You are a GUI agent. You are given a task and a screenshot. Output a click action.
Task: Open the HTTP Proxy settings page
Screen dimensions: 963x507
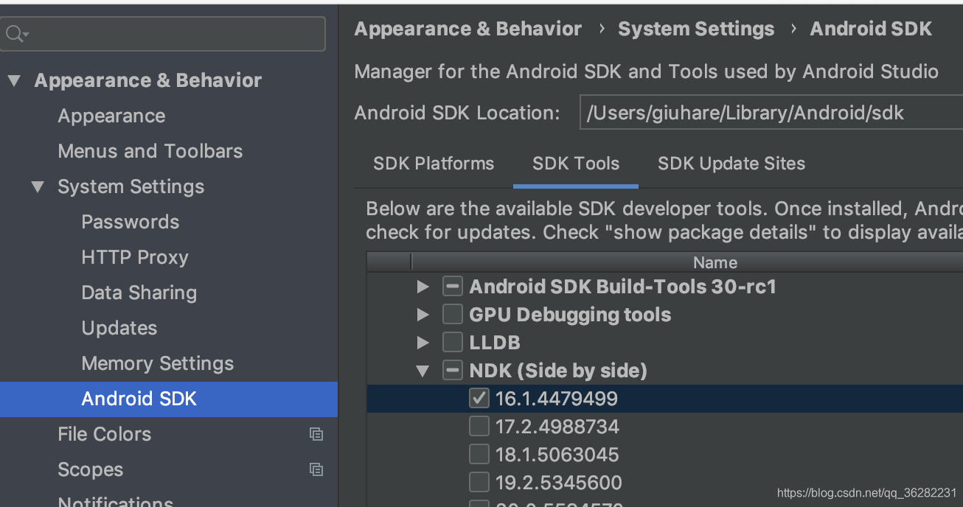pyautogui.click(x=135, y=257)
